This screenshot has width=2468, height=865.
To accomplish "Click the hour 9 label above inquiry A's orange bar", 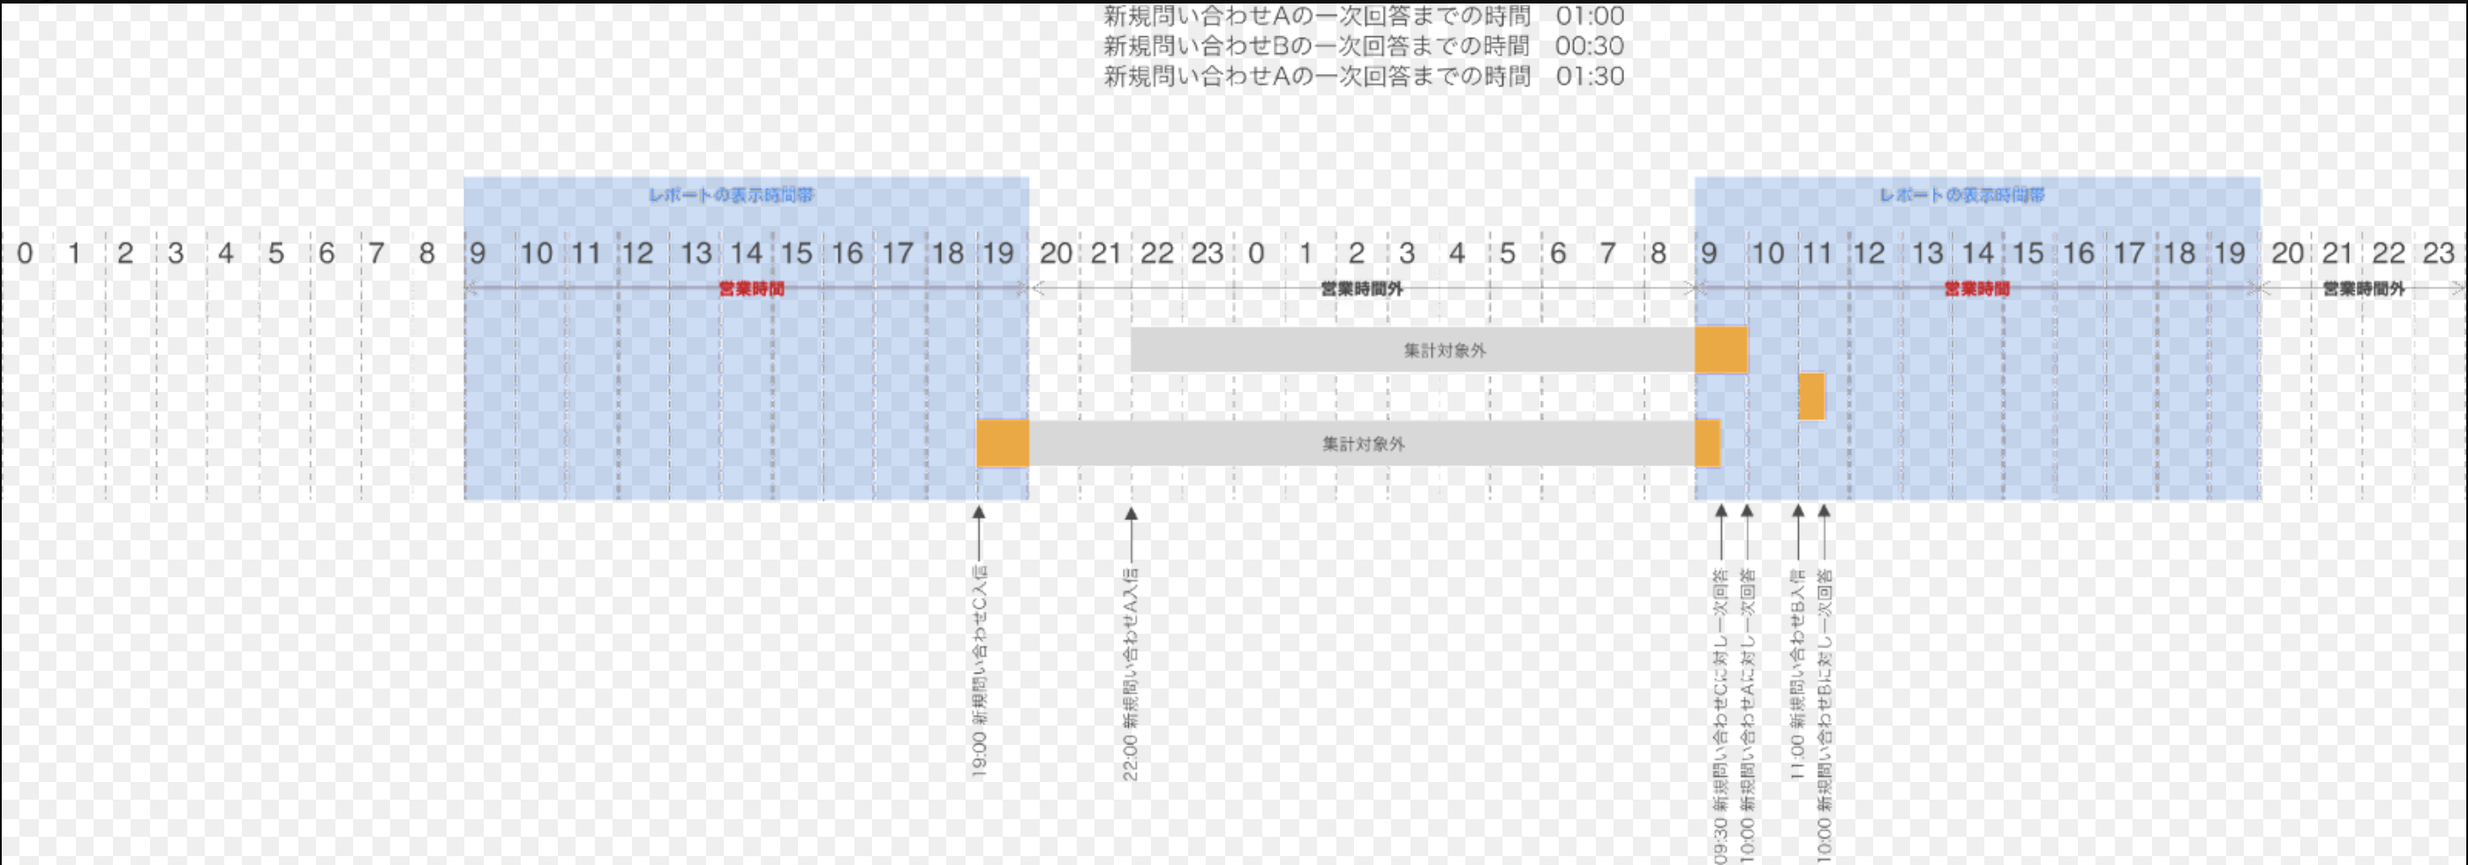I will click(1709, 254).
